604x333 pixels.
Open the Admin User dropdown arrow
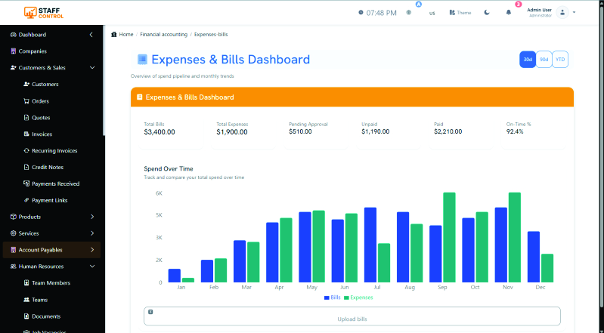tap(575, 13)
